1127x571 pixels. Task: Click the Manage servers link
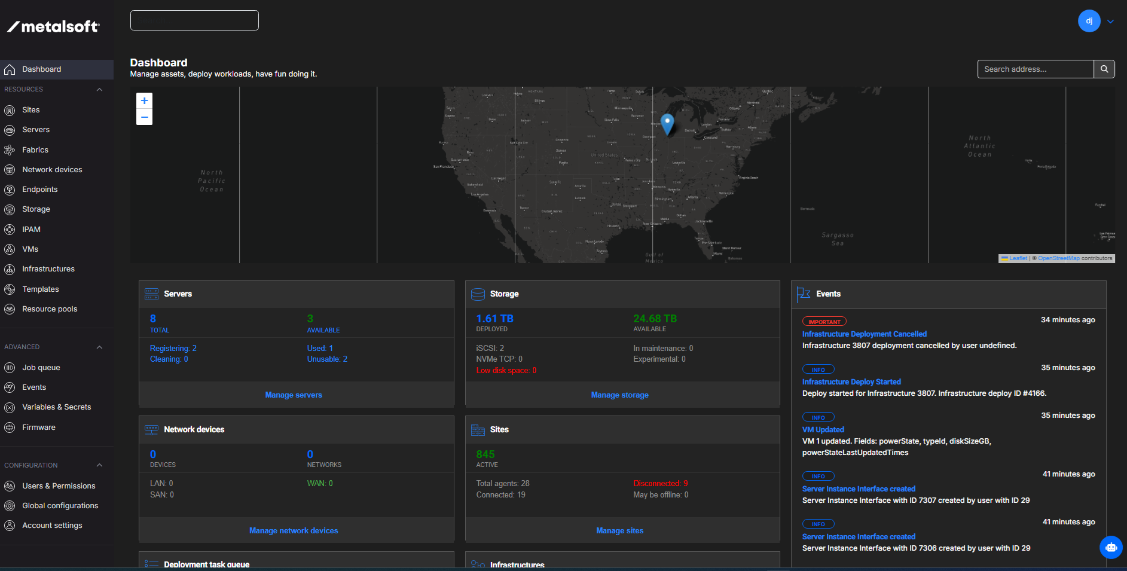(294, 395)
